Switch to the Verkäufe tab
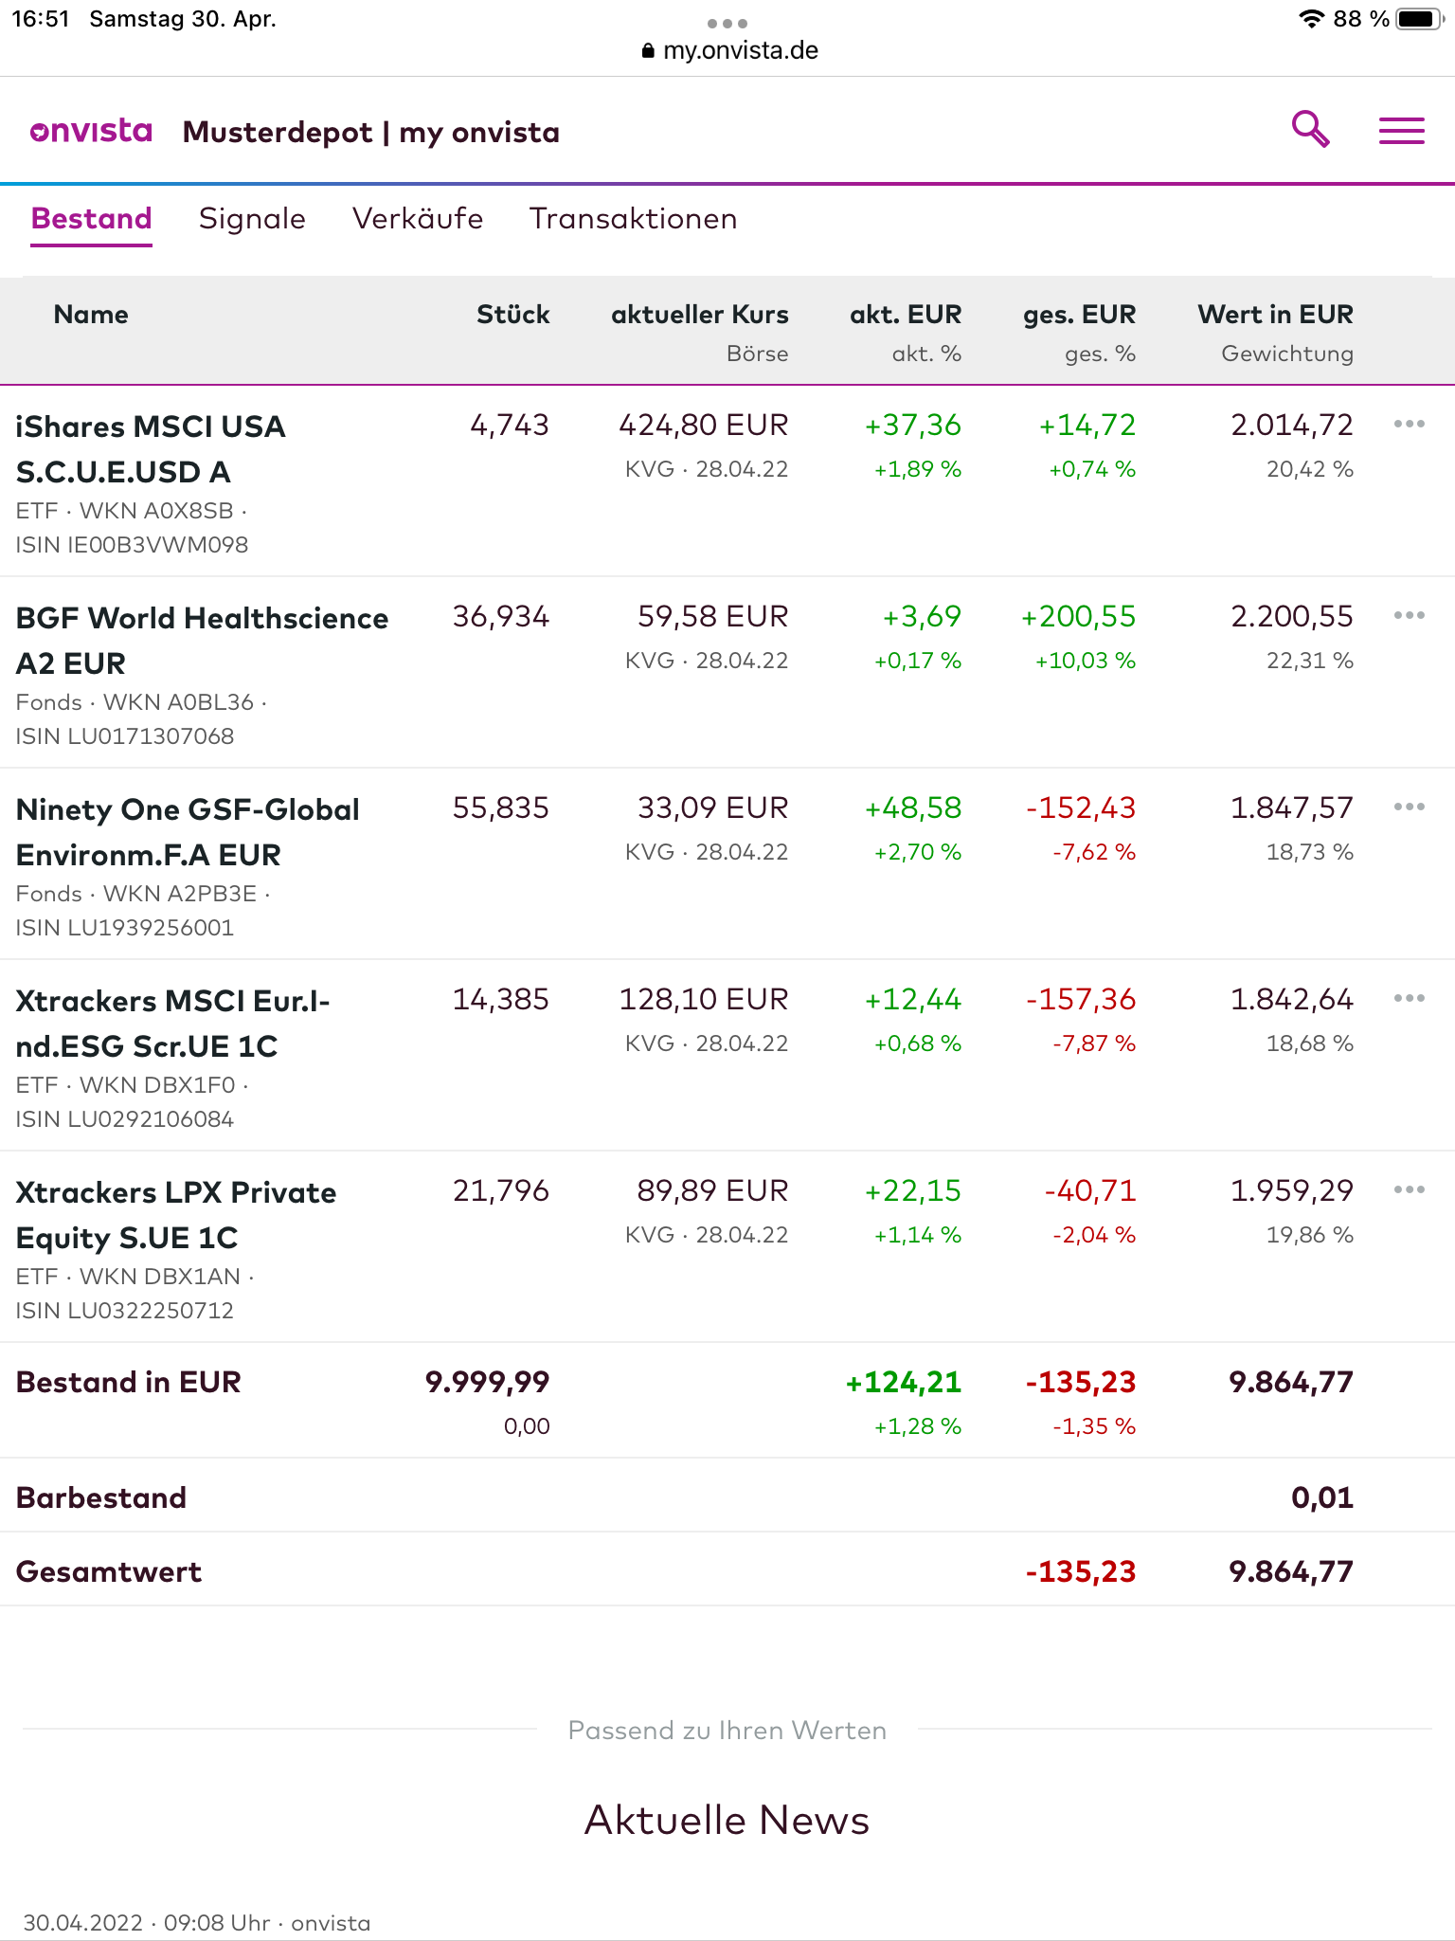 pyautogui.click(x=418, y=219)
